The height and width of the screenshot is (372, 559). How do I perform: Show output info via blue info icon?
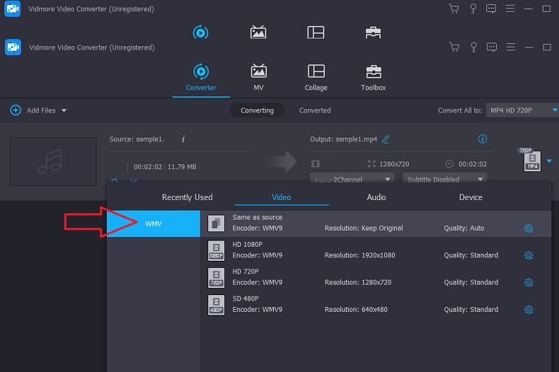coord(482,139)
